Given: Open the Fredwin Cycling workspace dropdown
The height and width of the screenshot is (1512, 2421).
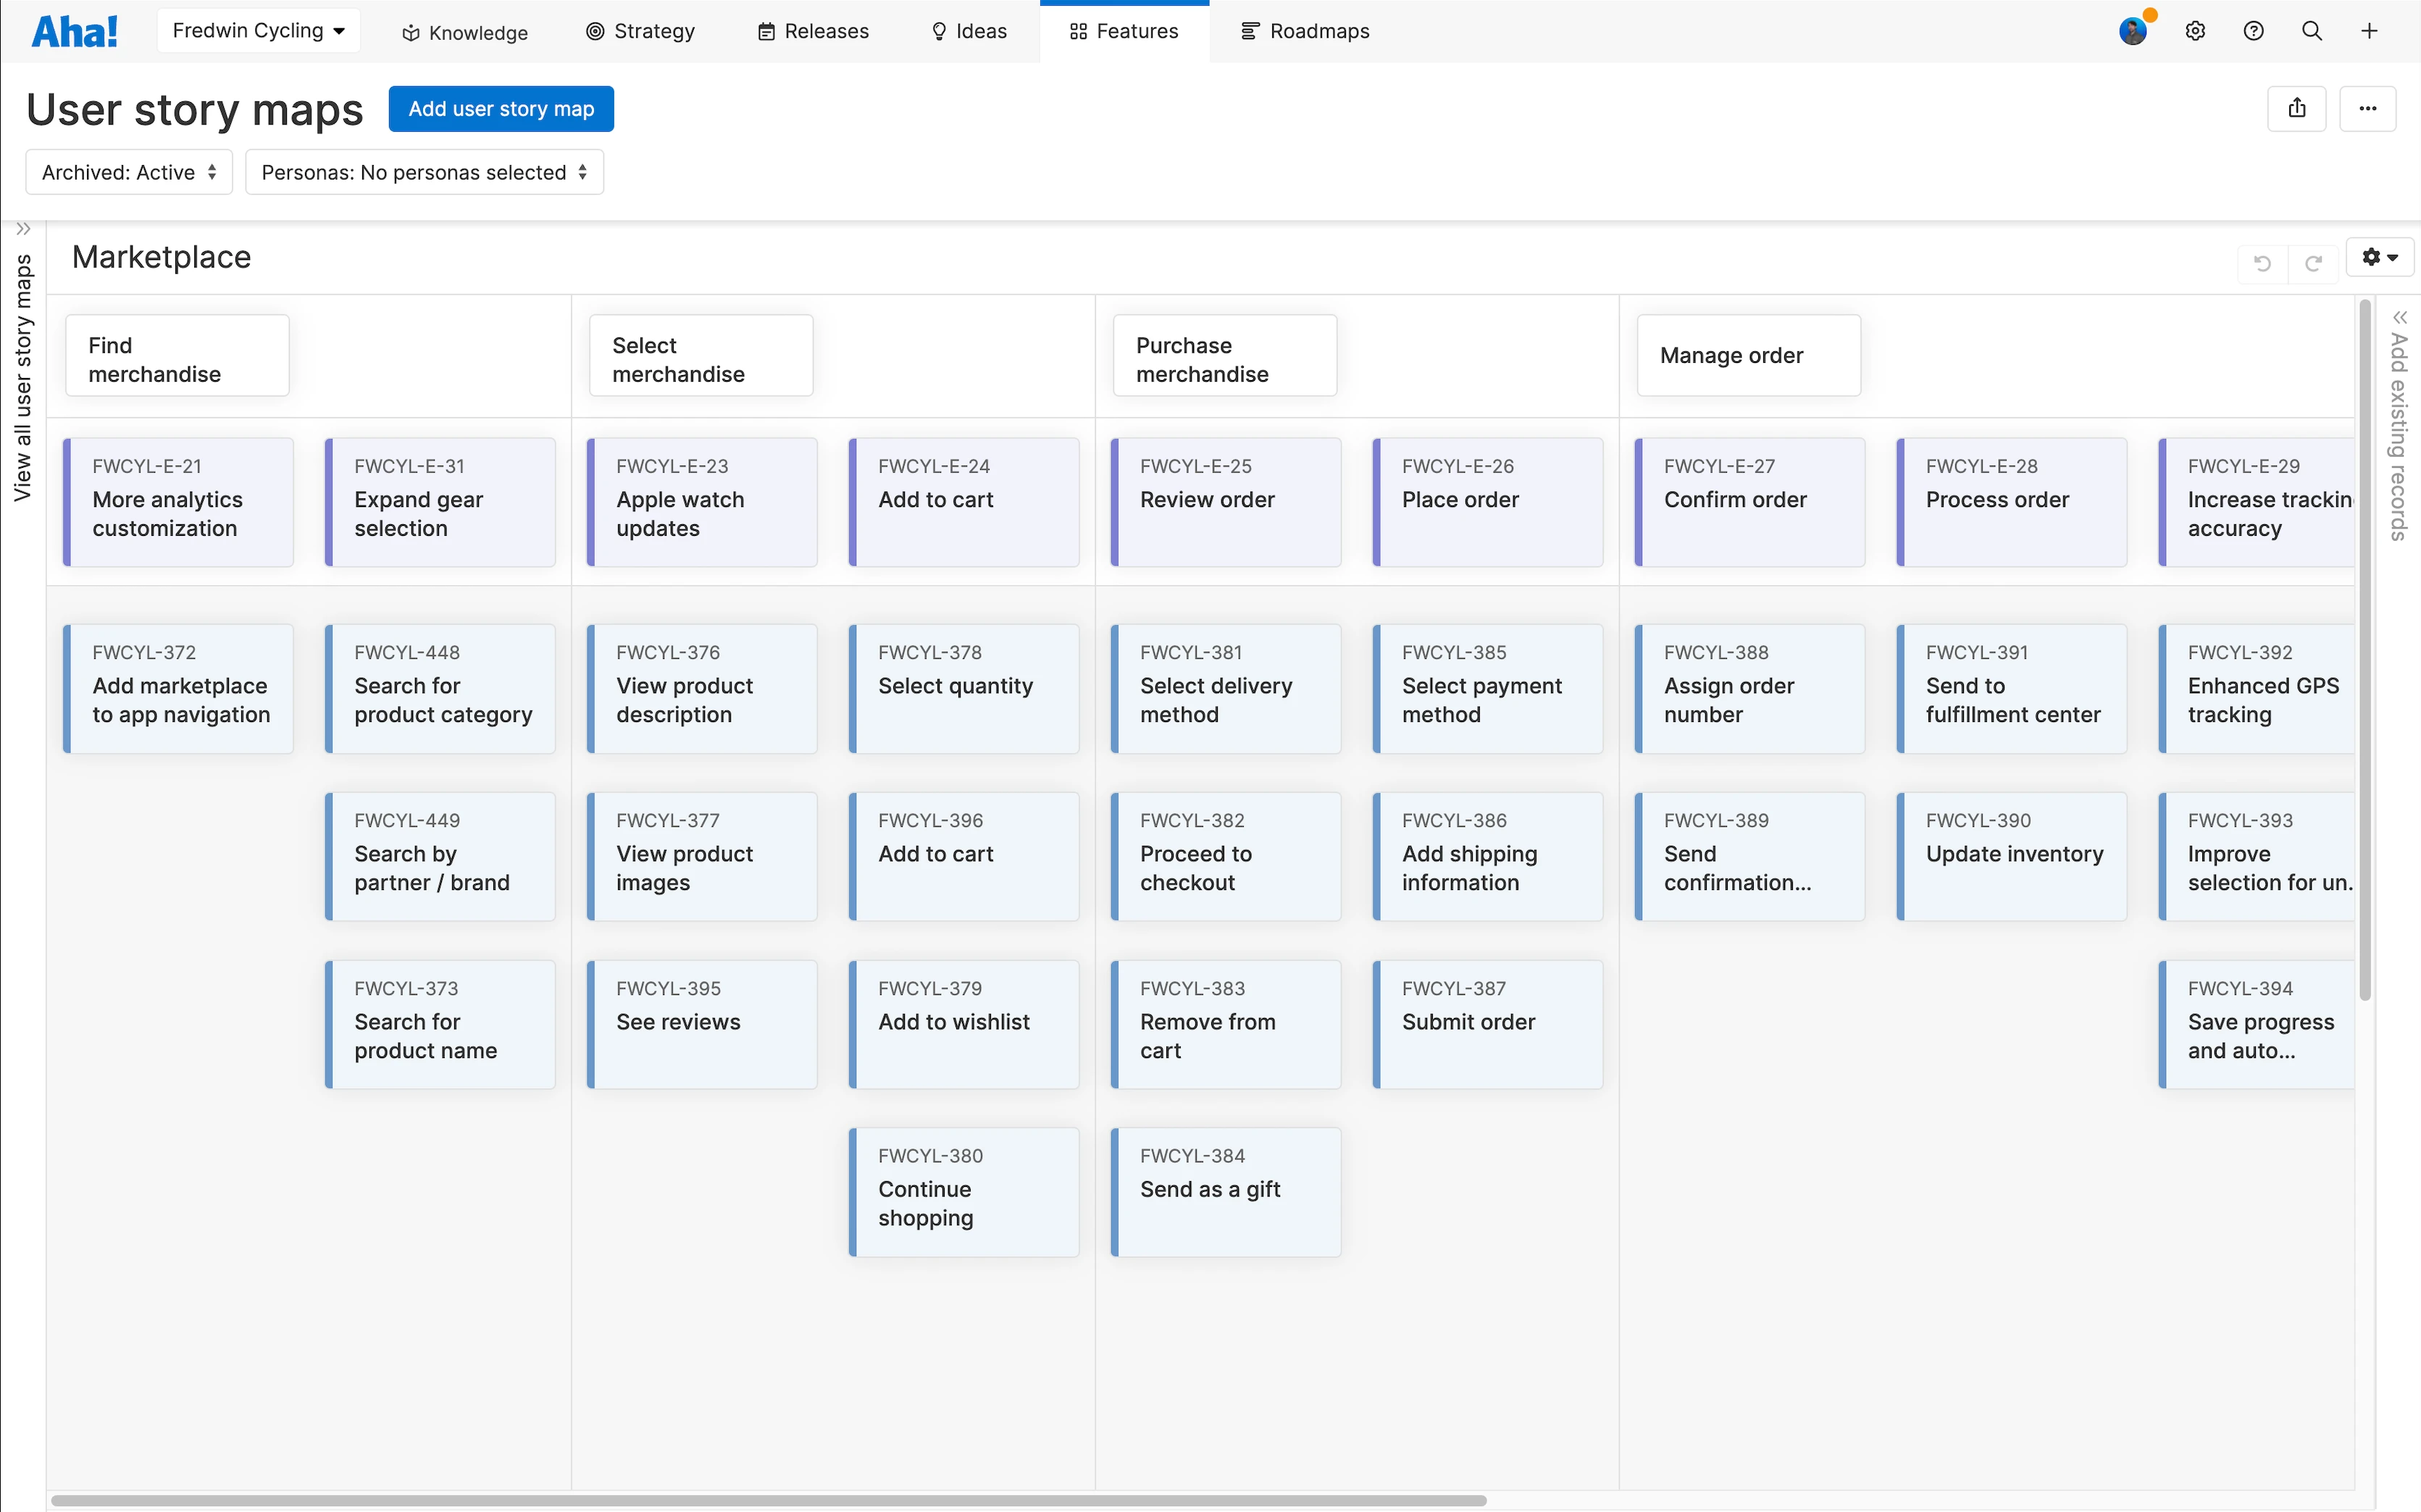Looking at the screenshot, I should [x=258, y=30].
